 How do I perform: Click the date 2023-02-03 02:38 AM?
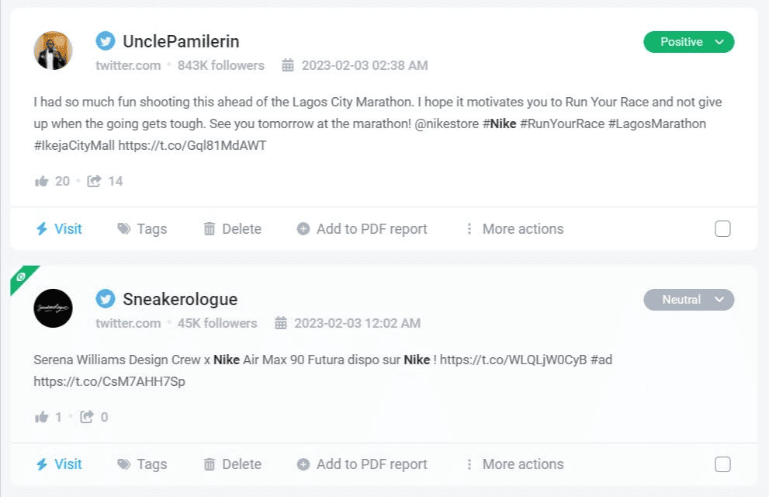[365, 65]
